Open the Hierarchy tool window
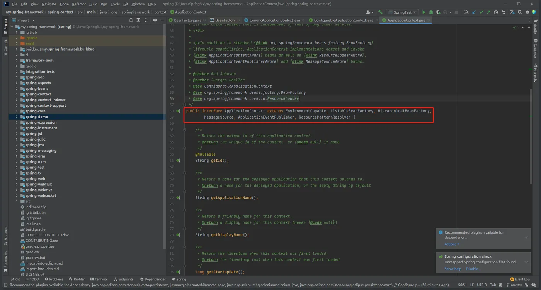The width and height of the screenshot is (541, 290). (536, 73)
